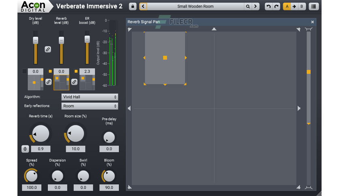This screenshot has height=196, width=339.
Task: Click the pan area's left edge handle
Action: tap(144, 58)
